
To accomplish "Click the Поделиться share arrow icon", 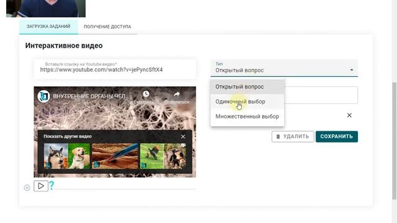I will pyautogui.click(x=177, y=94).
